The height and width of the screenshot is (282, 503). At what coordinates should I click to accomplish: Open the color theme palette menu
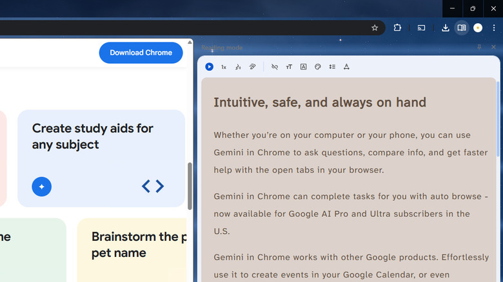[318, 67]
